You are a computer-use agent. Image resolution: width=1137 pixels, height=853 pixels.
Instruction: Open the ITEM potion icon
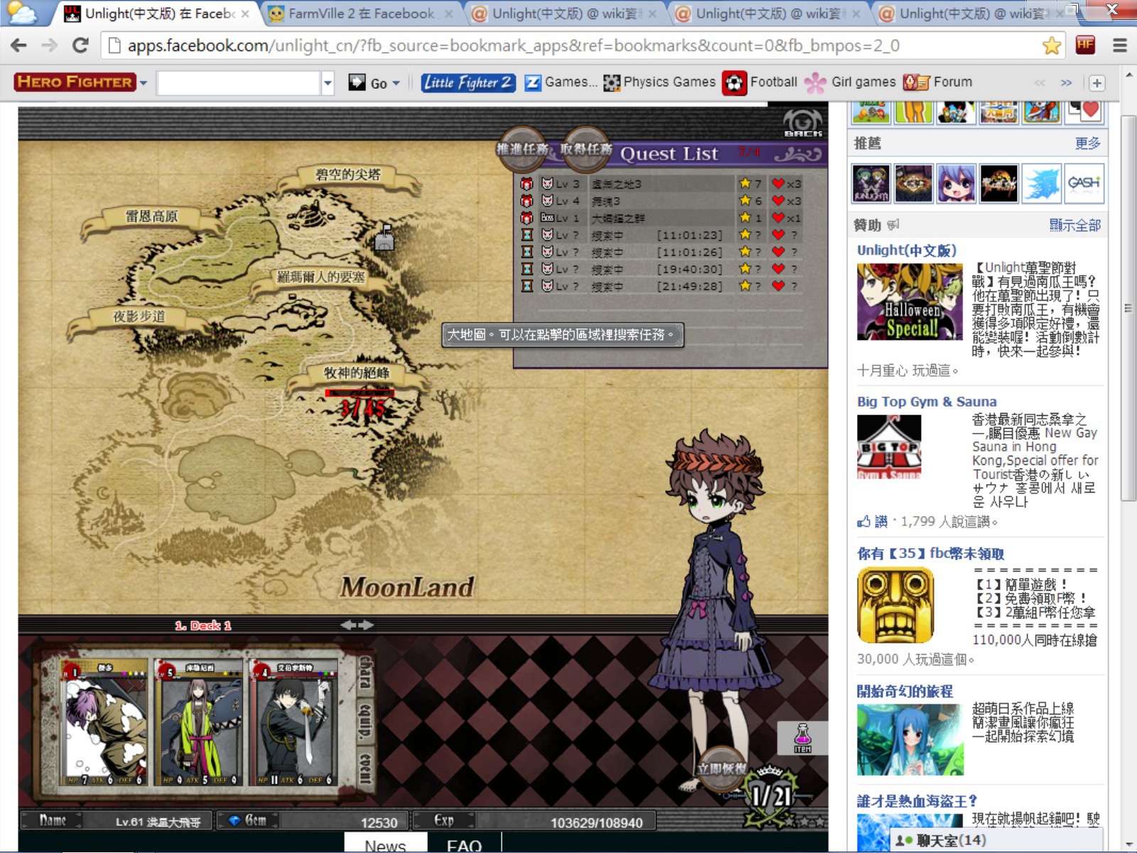click(802, 738)
